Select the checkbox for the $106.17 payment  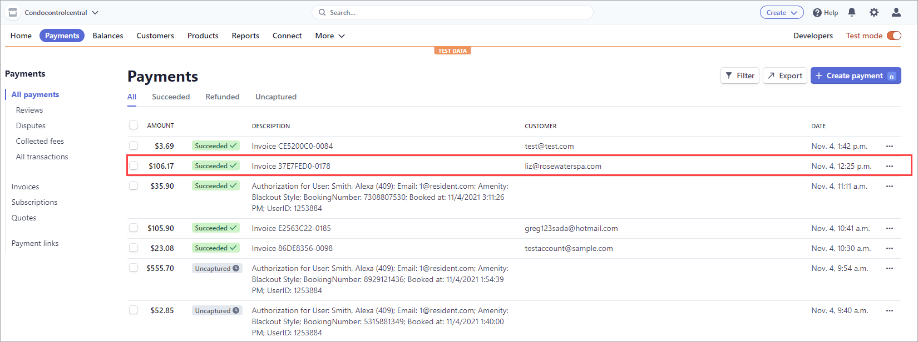click(134, 165)
